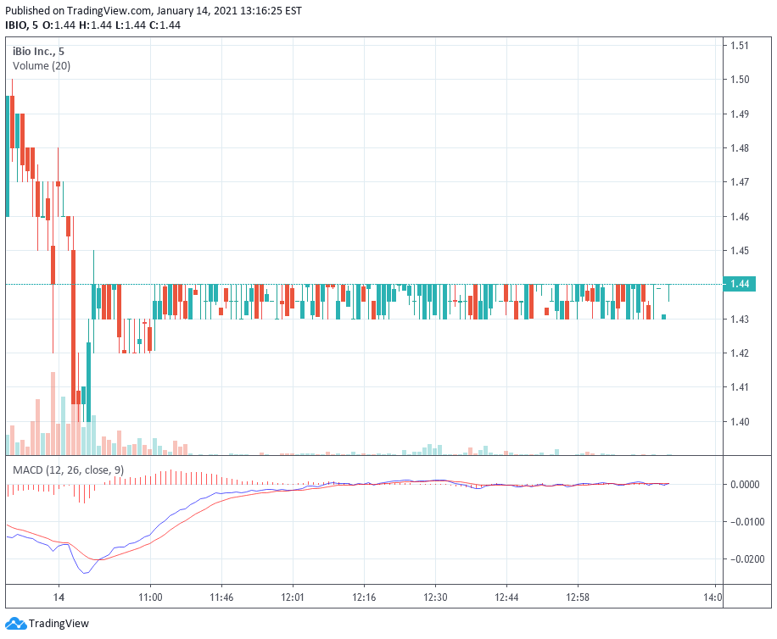This screenshot has width=777, height=639.
Task: Click the 12:30 time axis label
Action: point(435,597)
